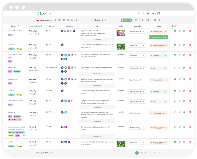Click the search magnifier icon
The width and height of the screenshot is (197, 159).
pos(139,13)
